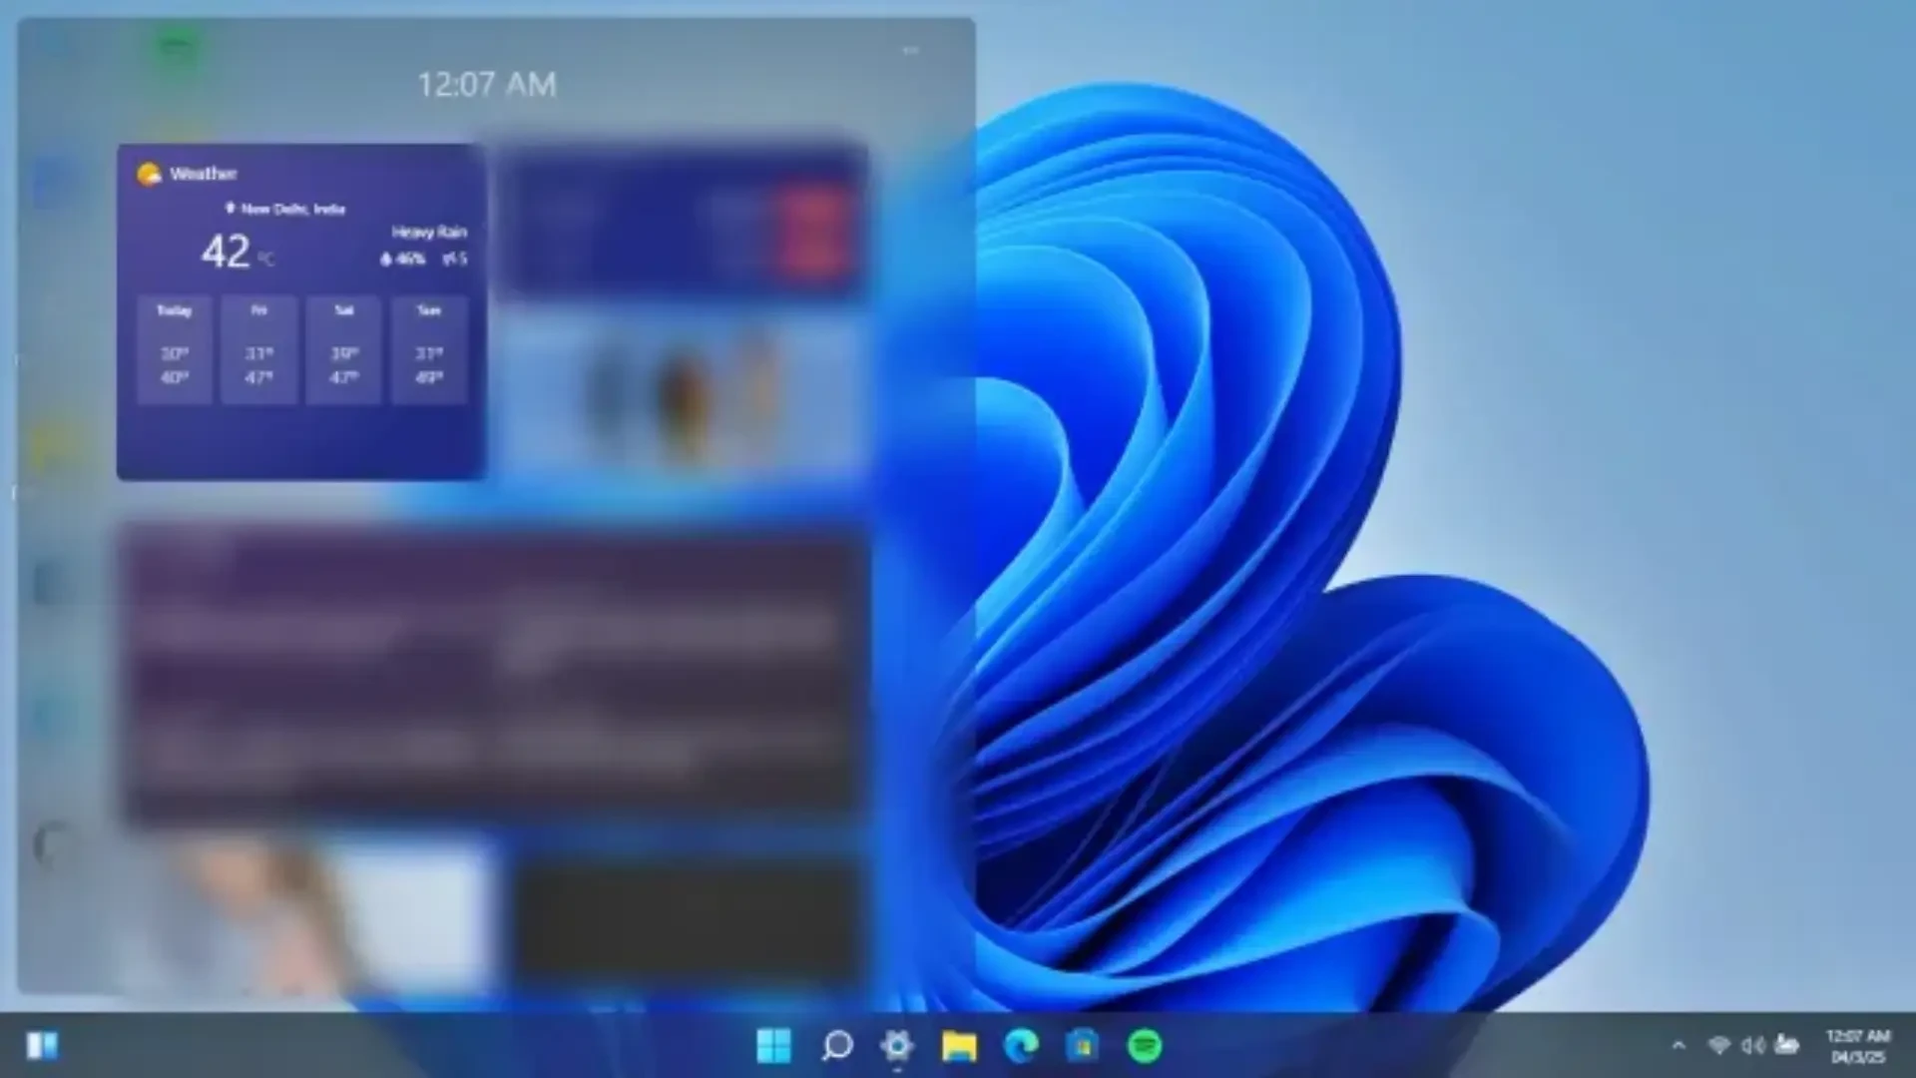Open Microsoft Store taskbar icon
The height and width of the screenshot is (1078, 1916).
point(1083,1045)
